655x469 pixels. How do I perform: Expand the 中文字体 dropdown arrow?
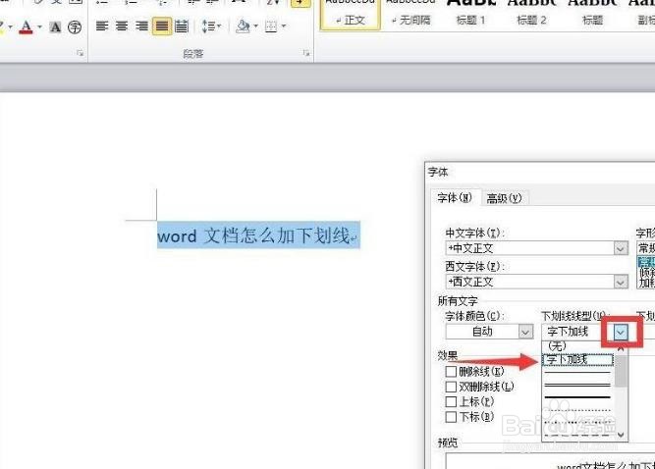click(621, 248)
